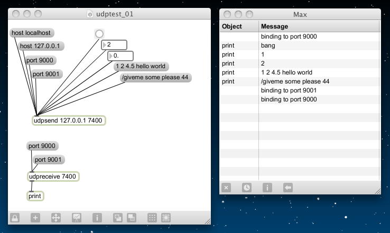Image resolution: width=390 pixels, height=233 pixels.
Task: Minimize the udptest_01 window
Action: click(27, 14)
